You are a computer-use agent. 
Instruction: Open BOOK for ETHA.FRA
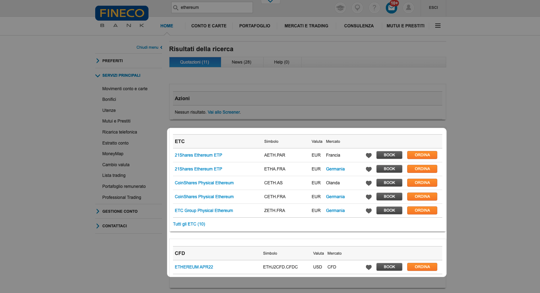click(389, 169)
